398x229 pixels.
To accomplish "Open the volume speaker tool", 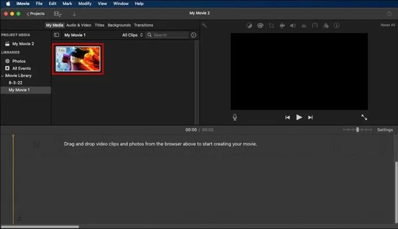I will [293, 25].
